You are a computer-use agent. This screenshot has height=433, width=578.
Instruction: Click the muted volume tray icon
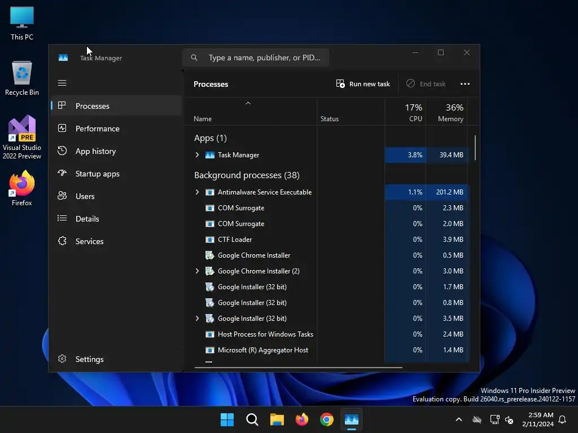tap(509, 419)
